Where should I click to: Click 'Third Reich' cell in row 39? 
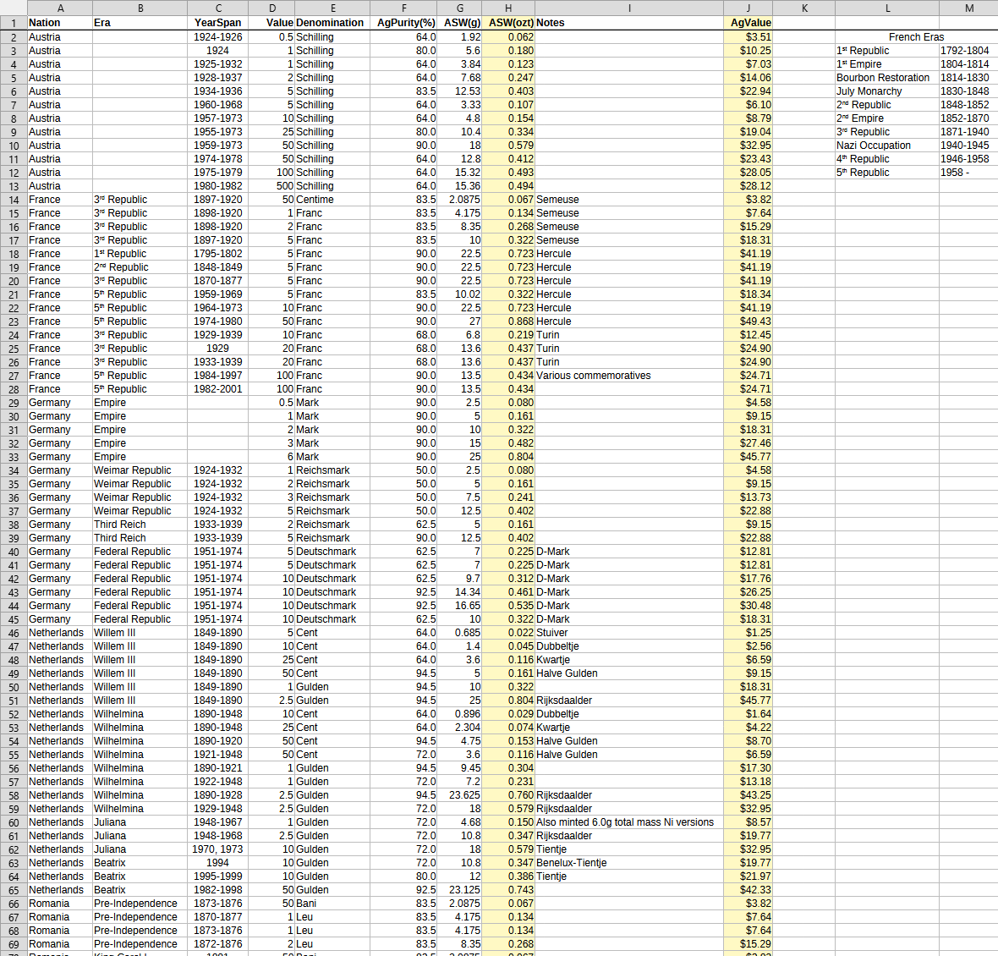point(140,538)
